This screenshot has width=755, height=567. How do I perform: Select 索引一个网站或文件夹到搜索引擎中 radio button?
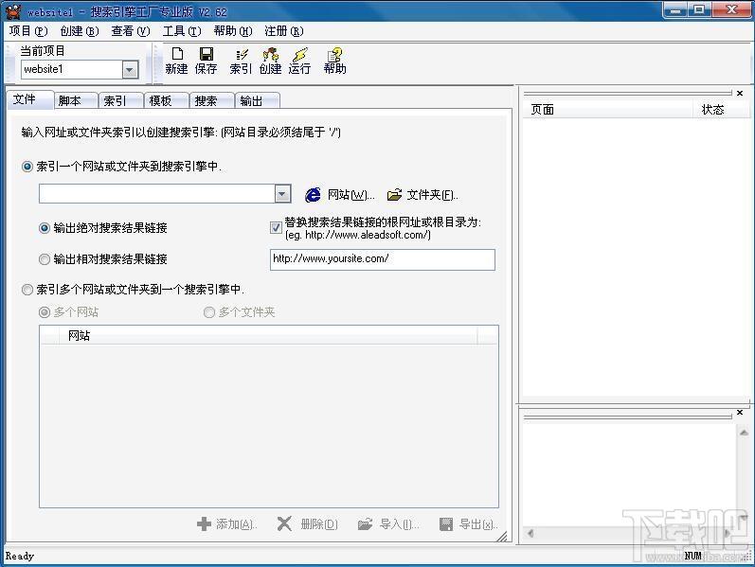tap(27, 167)
